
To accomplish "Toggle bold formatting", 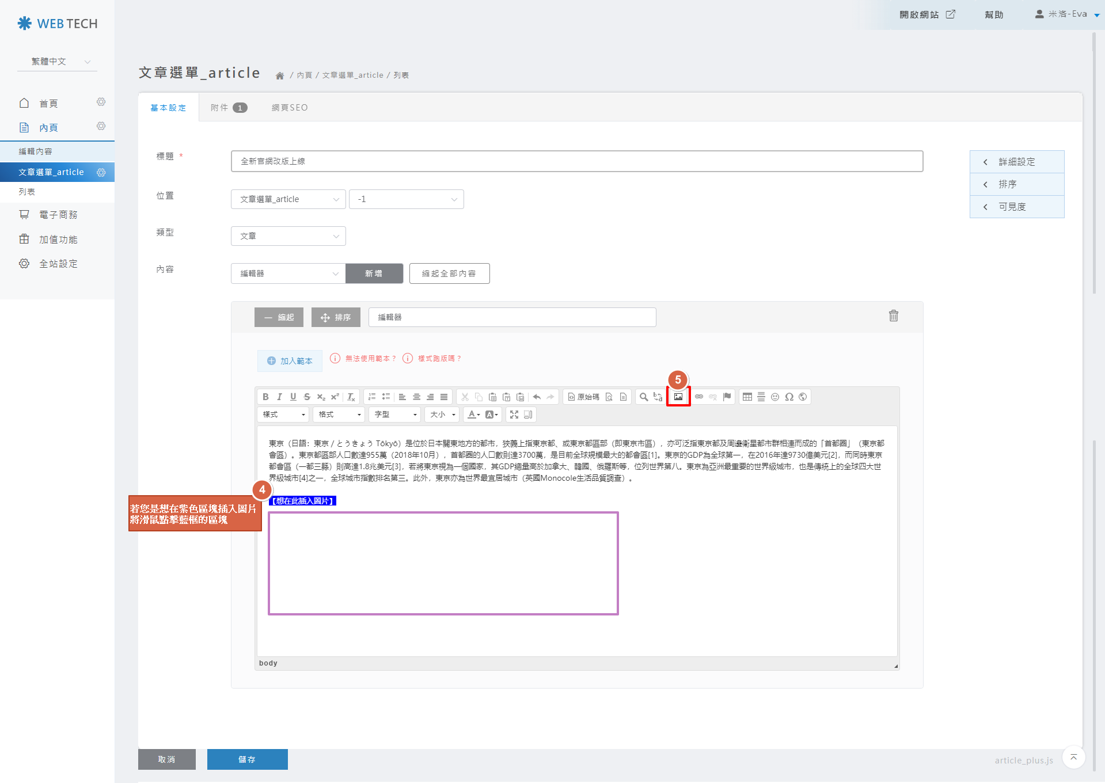I will click(x=265, y=397).
